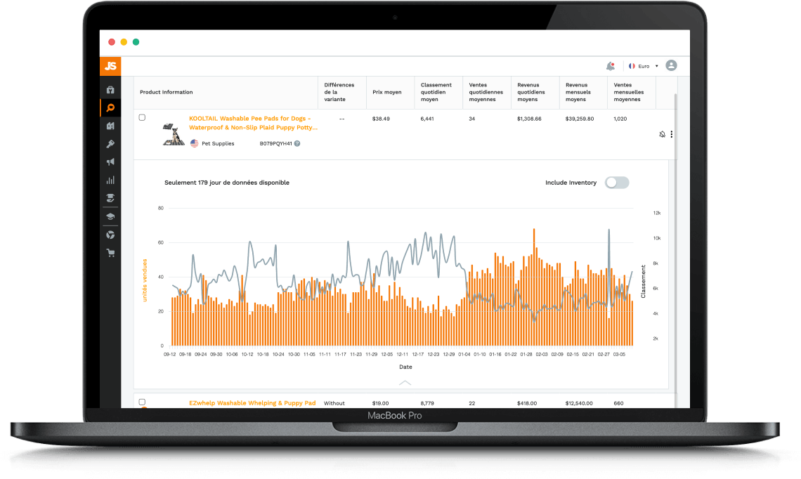Screen dimensions: 801x479
Task: Open the buildings icon in the sidebar
Action: pyautogui.click(x=110, y=126)
